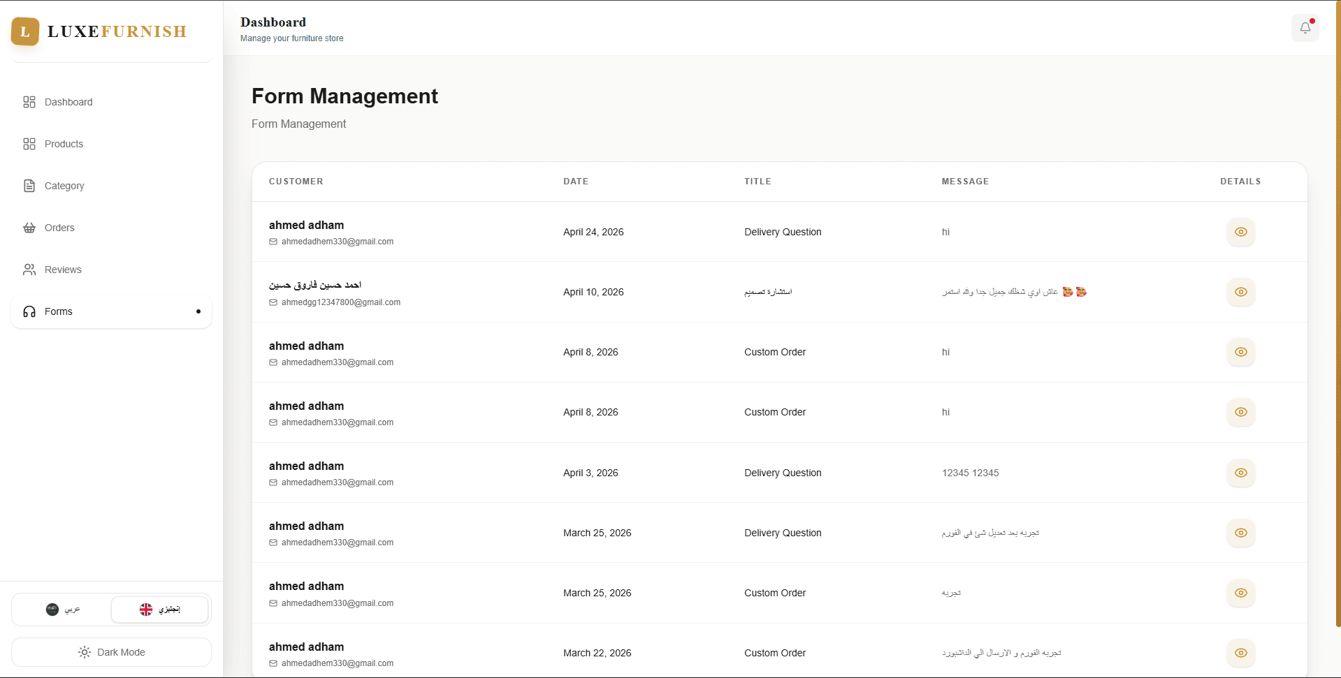Click Delivery Question in April 24 row
This screenshot has height=678, width=1341.
point(783,232)
